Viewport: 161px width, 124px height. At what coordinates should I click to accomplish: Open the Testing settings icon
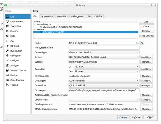7,85
